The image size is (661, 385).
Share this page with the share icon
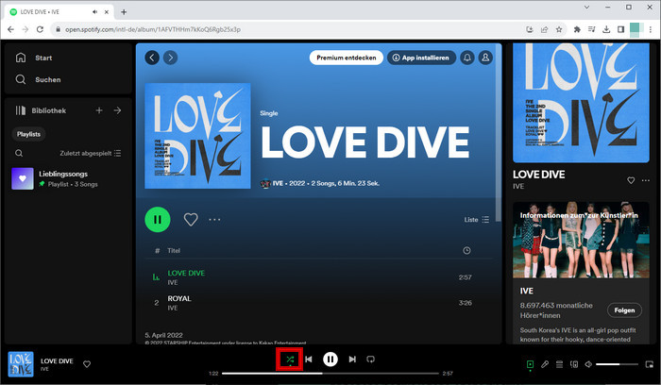tap(544, 29)
